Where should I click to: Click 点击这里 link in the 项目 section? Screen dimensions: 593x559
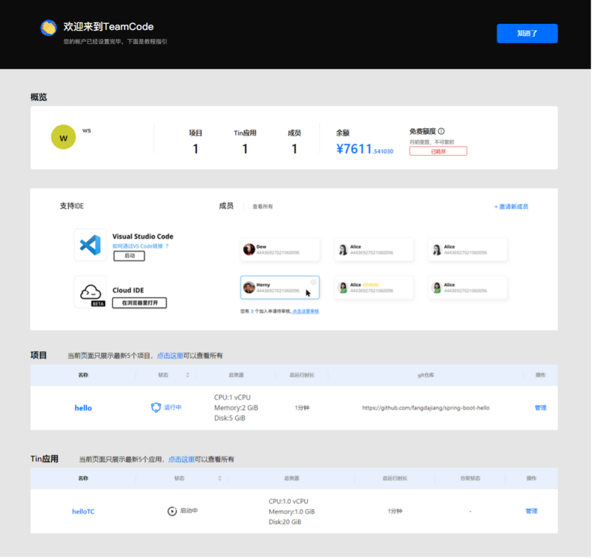click(170, 356)
